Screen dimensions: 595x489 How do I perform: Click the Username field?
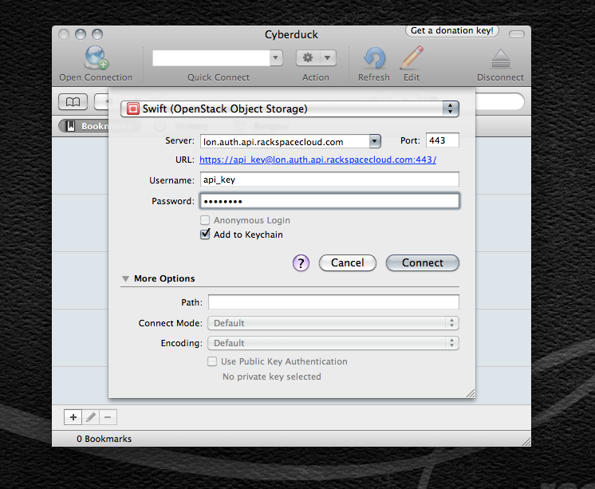(329, 179)
